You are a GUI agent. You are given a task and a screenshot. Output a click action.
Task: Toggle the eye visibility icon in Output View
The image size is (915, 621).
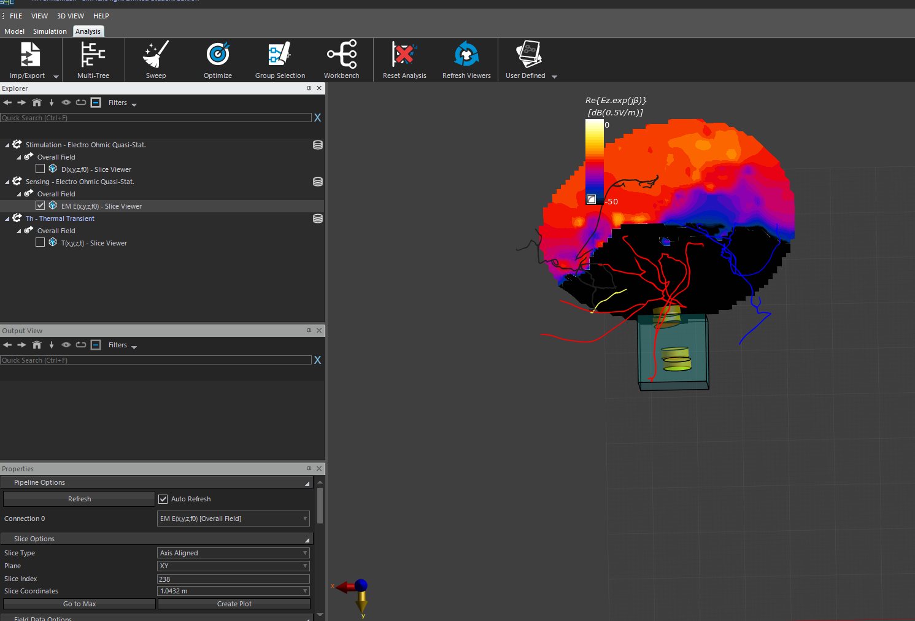[66, 345]
